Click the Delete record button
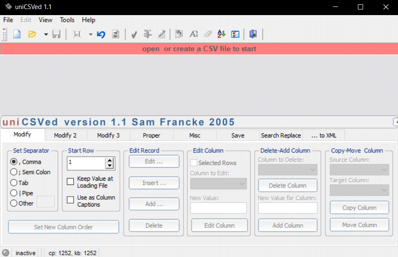Screen dimensions: 398x257 coord(154,226)
